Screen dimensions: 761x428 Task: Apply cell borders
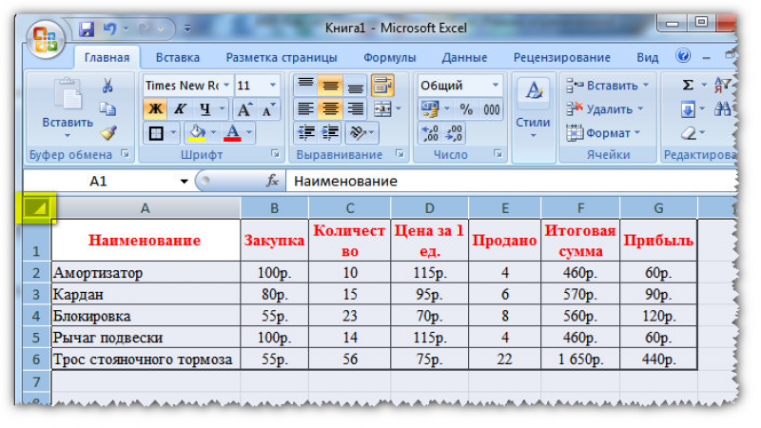coord(156,133)
